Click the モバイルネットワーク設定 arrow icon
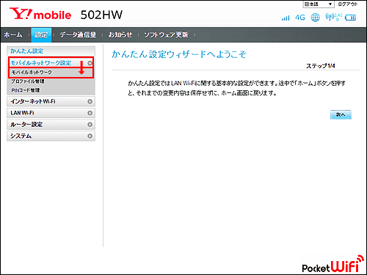The height and width of the screenshot is (275, 367). tap(90, 63)
